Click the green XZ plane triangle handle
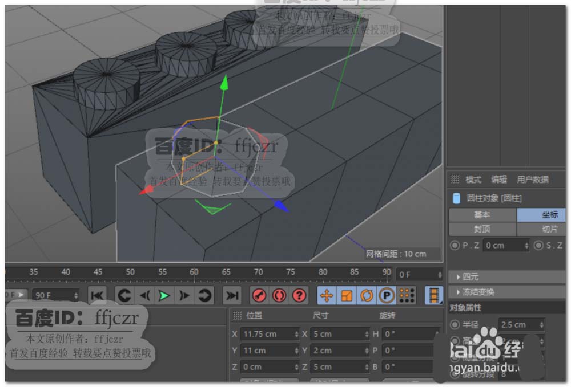 coord(212,208)
